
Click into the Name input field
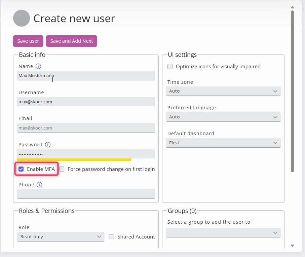click(x=86, y=76)
